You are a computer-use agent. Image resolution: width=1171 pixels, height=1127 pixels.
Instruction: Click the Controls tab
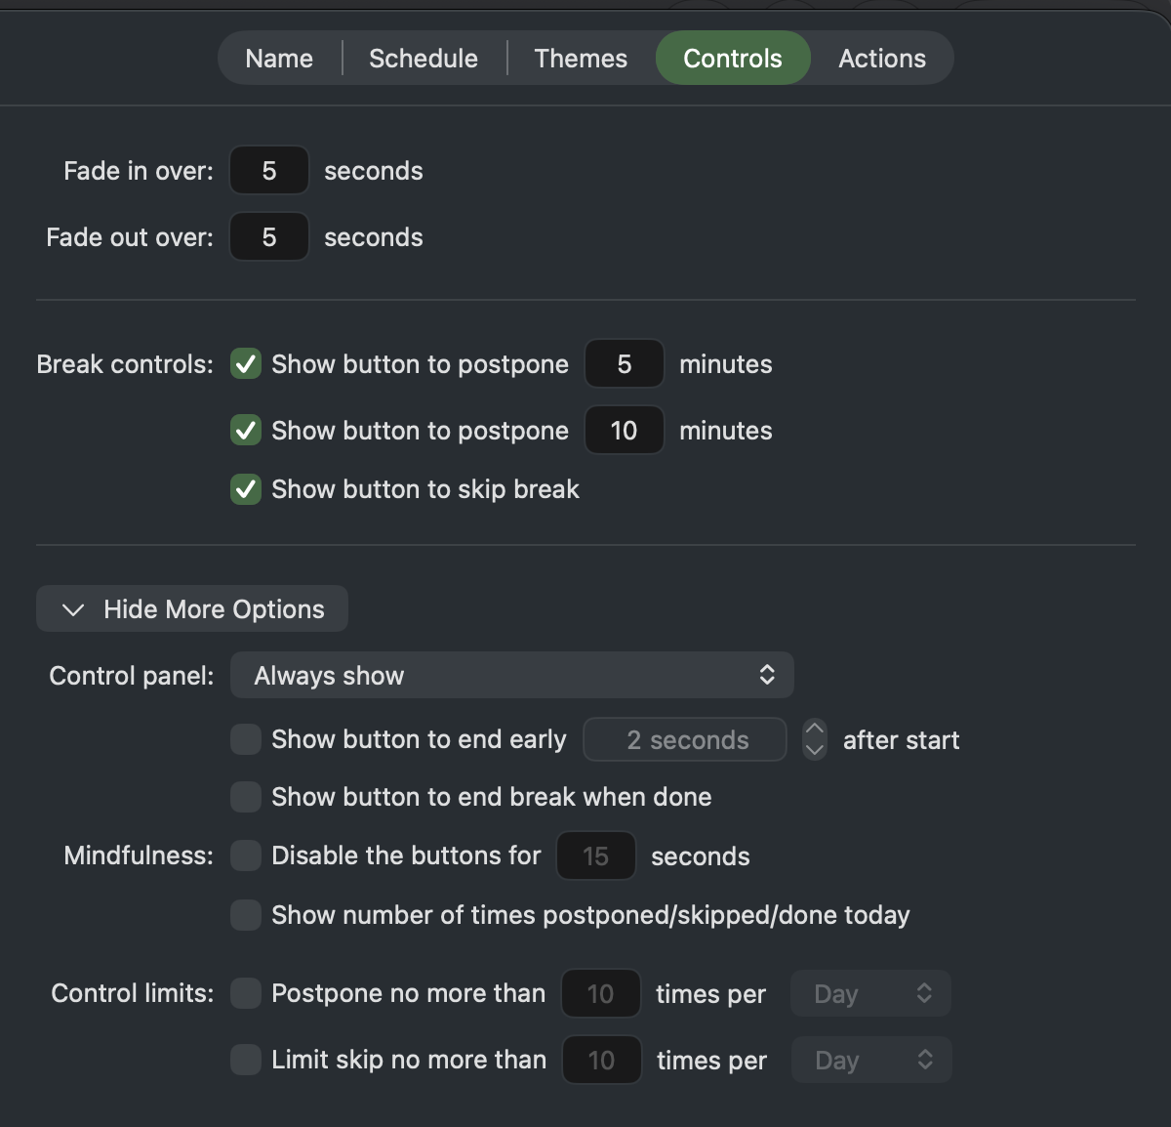(733, 59)
